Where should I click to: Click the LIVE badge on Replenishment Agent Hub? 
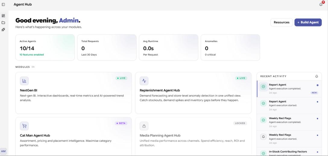241,78
